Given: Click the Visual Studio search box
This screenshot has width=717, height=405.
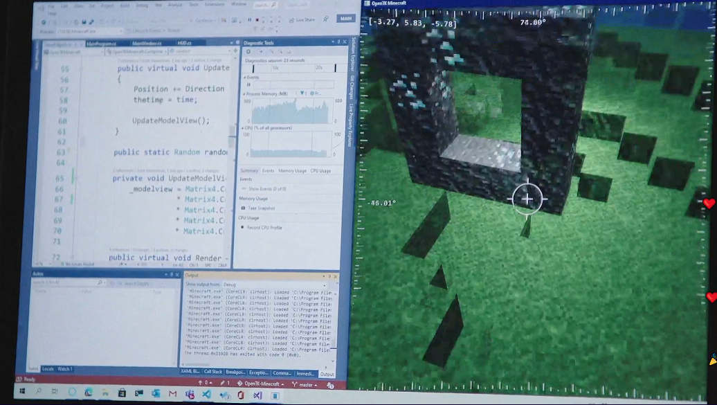Looking at the screenshot, I should [265, 5].
